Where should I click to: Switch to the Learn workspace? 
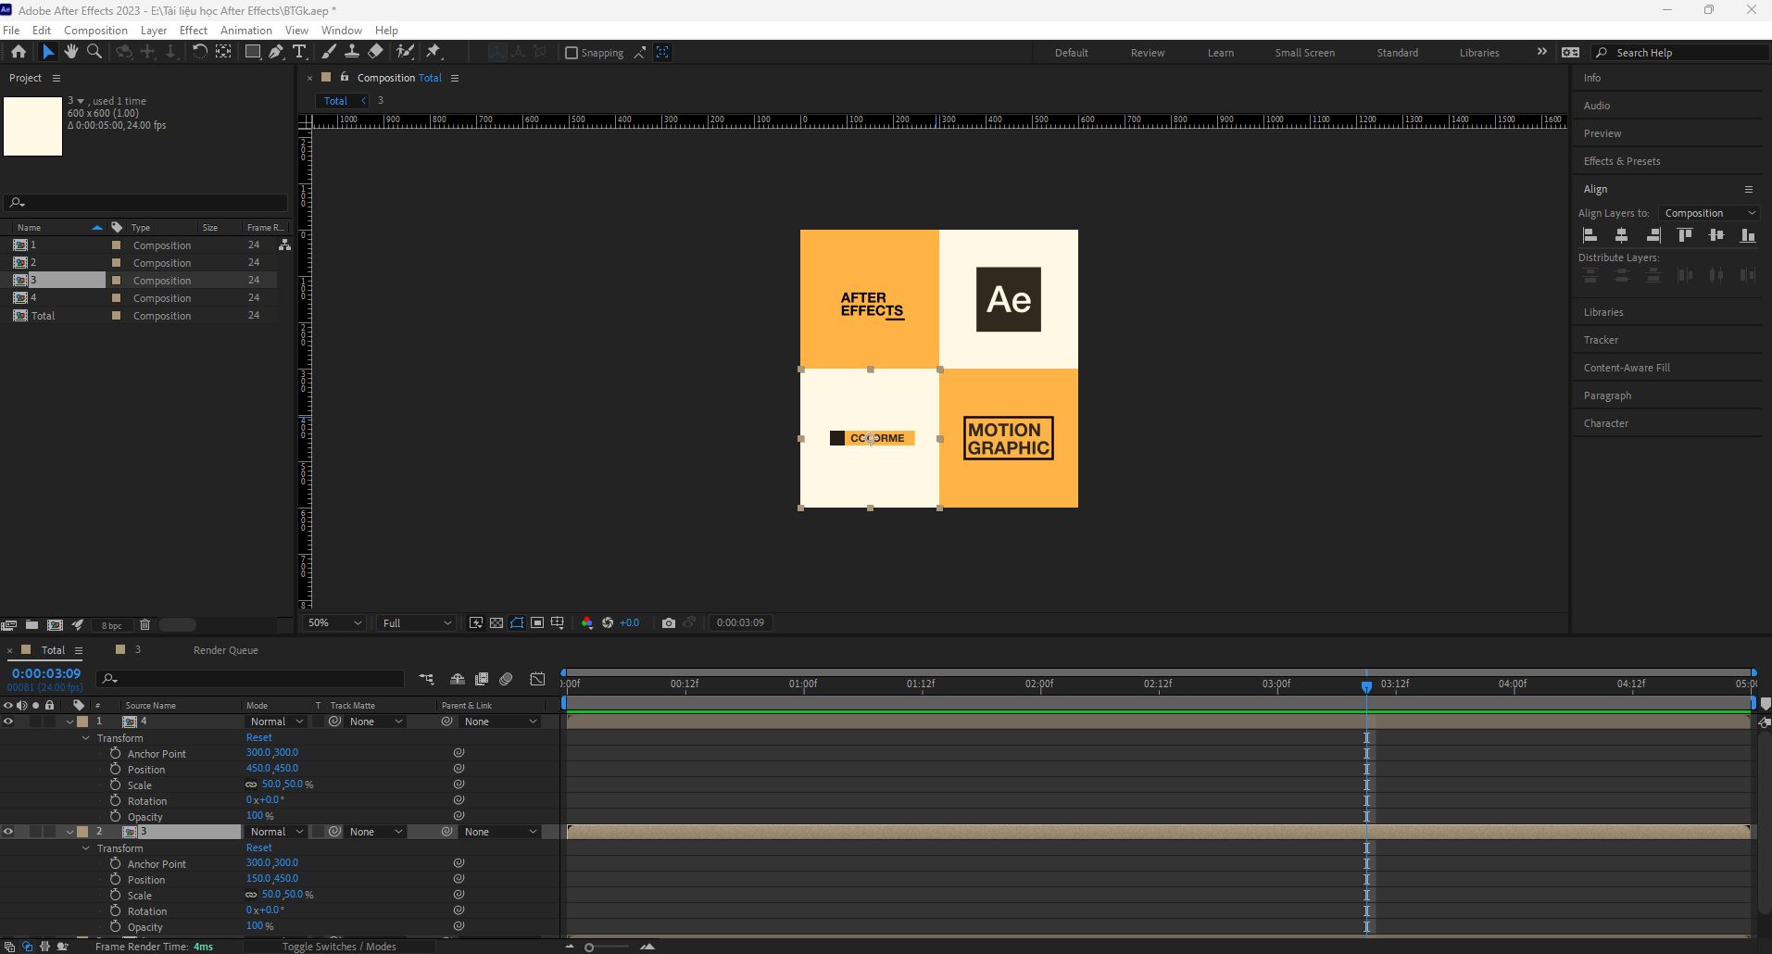coord(1220,53)
